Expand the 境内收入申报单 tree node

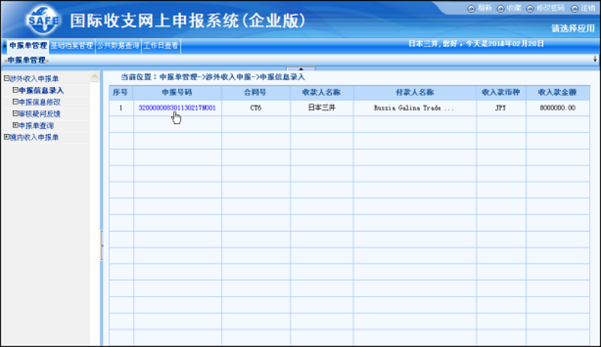(6, 137)
